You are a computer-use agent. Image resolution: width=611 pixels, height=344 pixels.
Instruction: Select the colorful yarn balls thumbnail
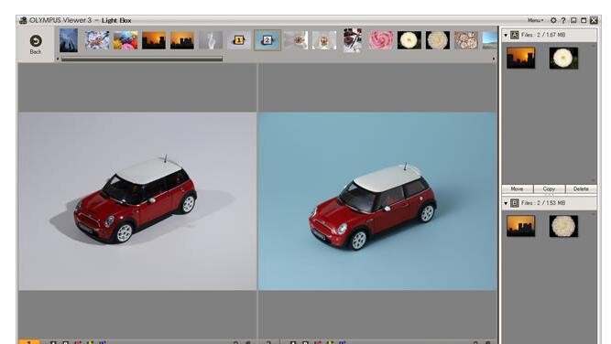point(125,40)
